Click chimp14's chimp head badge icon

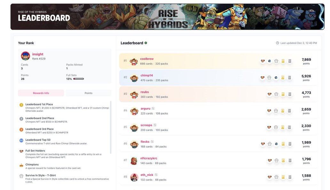pyautogui.click(x=263, y=78)
